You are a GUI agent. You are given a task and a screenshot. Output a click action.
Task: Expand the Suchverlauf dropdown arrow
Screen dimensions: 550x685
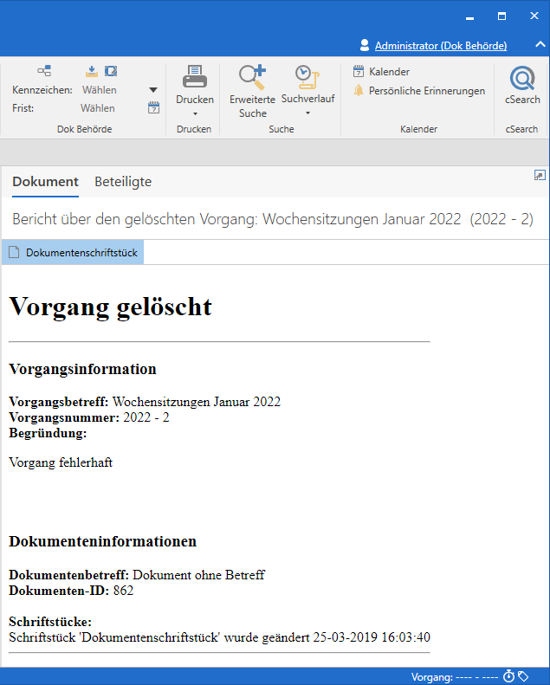click(x=307, y=113)
